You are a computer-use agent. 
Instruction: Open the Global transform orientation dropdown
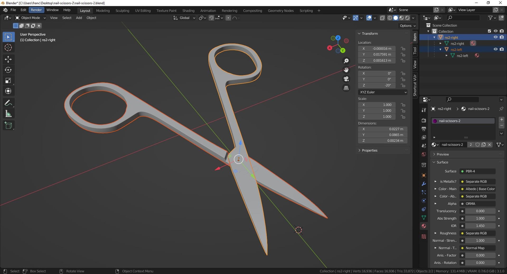[x=184, y=18]
